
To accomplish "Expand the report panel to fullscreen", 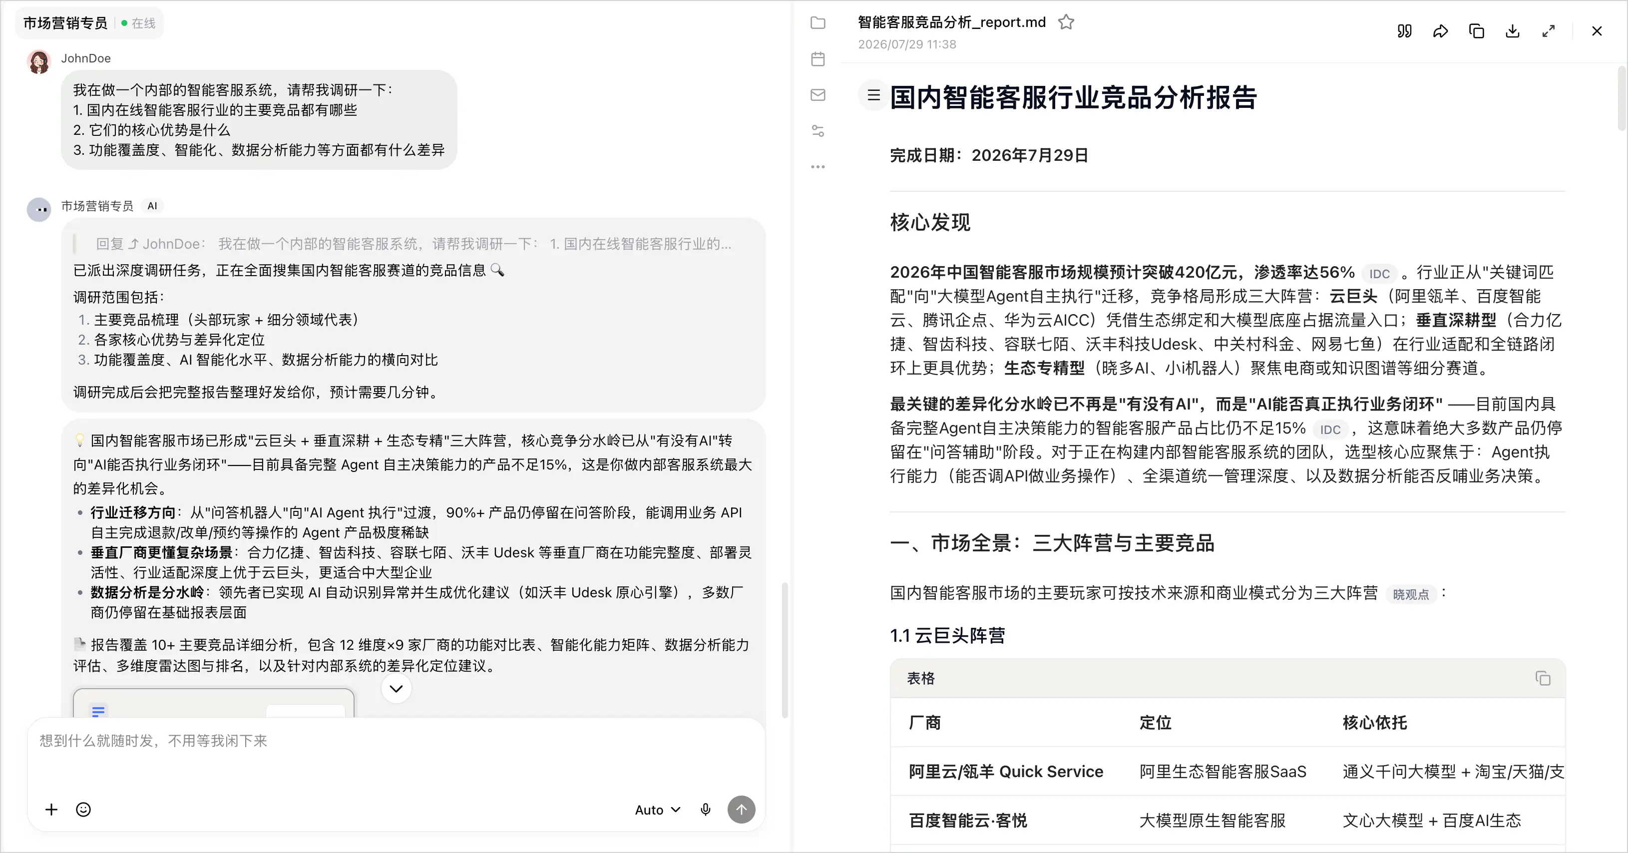I will pyautogui.click(x=1549, y=31).
